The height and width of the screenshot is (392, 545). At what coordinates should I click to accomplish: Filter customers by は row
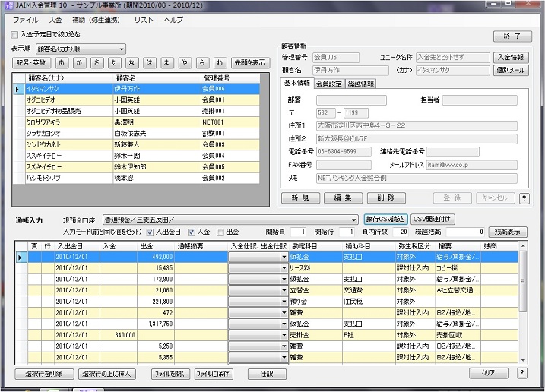pyautogui.click(x=149, y=62)
